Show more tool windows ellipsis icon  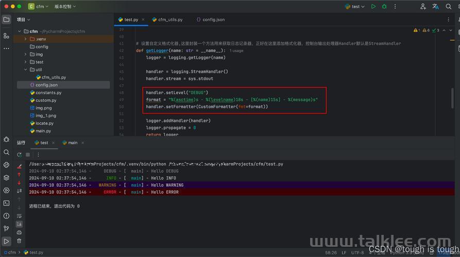click(x=6, y=48)
